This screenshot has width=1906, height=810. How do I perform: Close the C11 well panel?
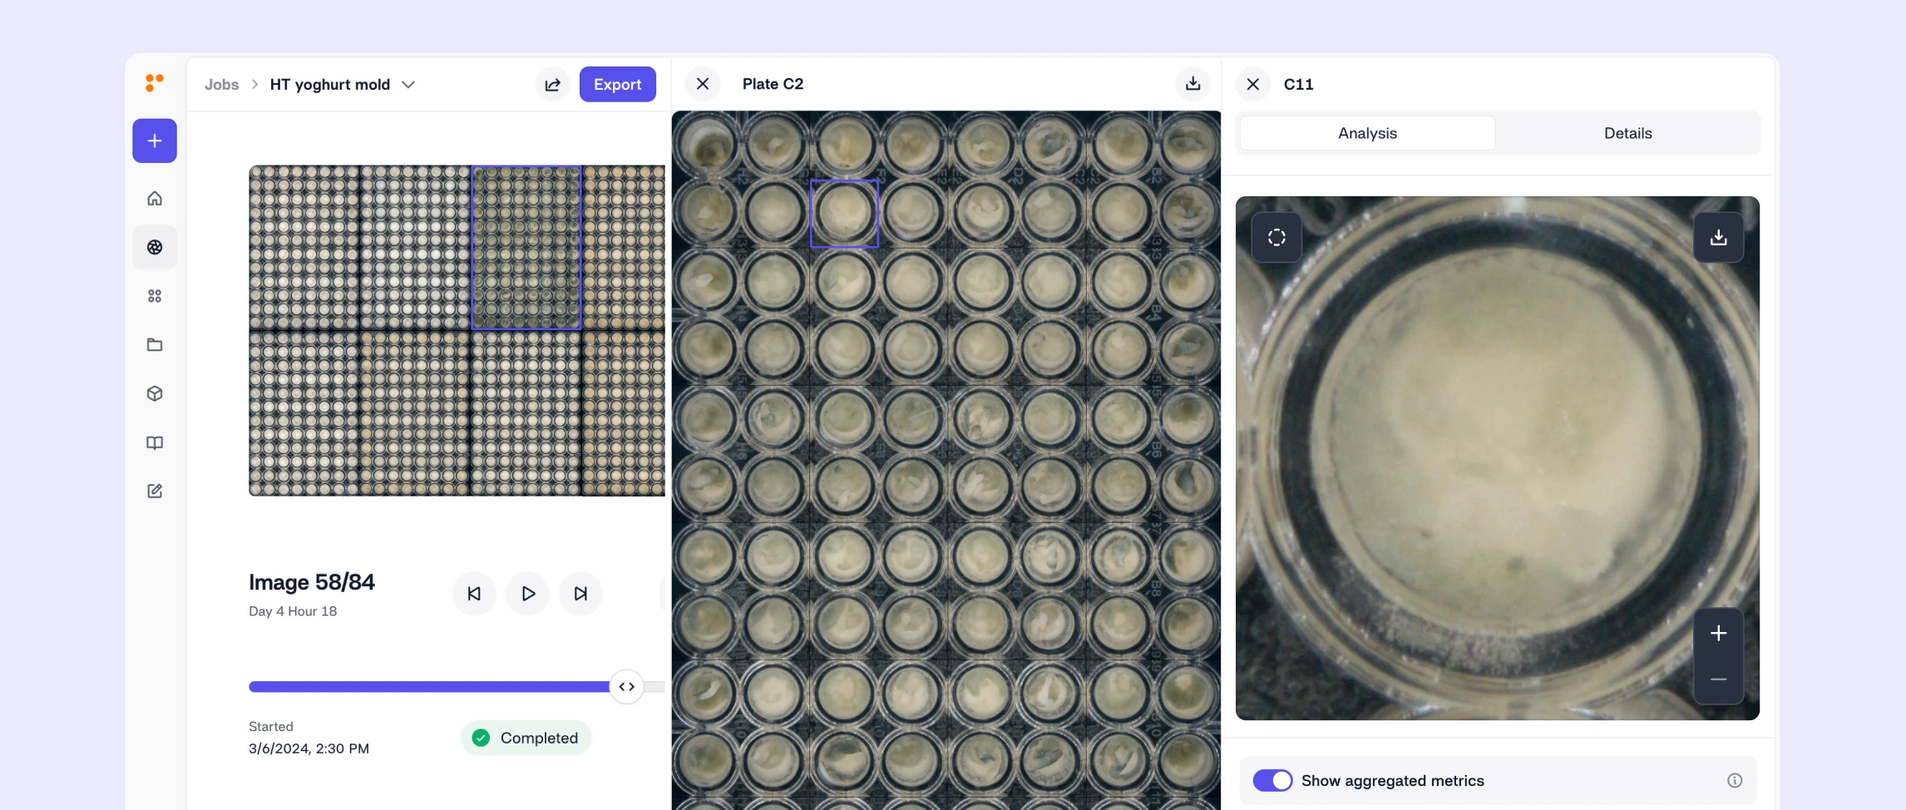pyautogui.click(x=1253, y=84)
